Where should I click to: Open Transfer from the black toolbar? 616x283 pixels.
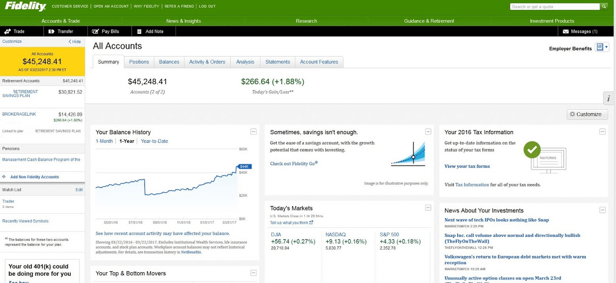point(61,31)
